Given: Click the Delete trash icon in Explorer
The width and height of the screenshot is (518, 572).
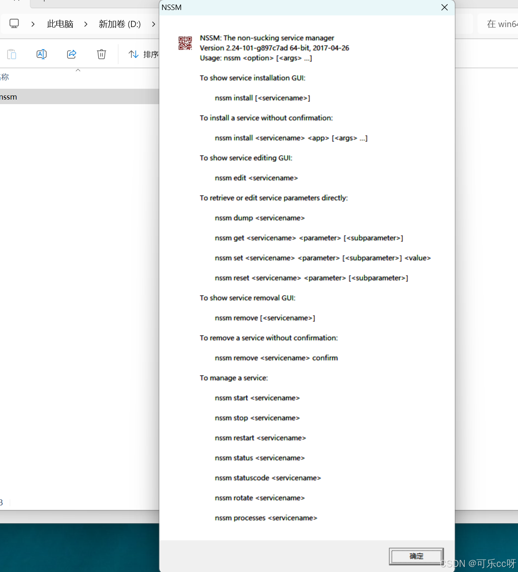Looking at the screenshot, I should coord(102,54).
